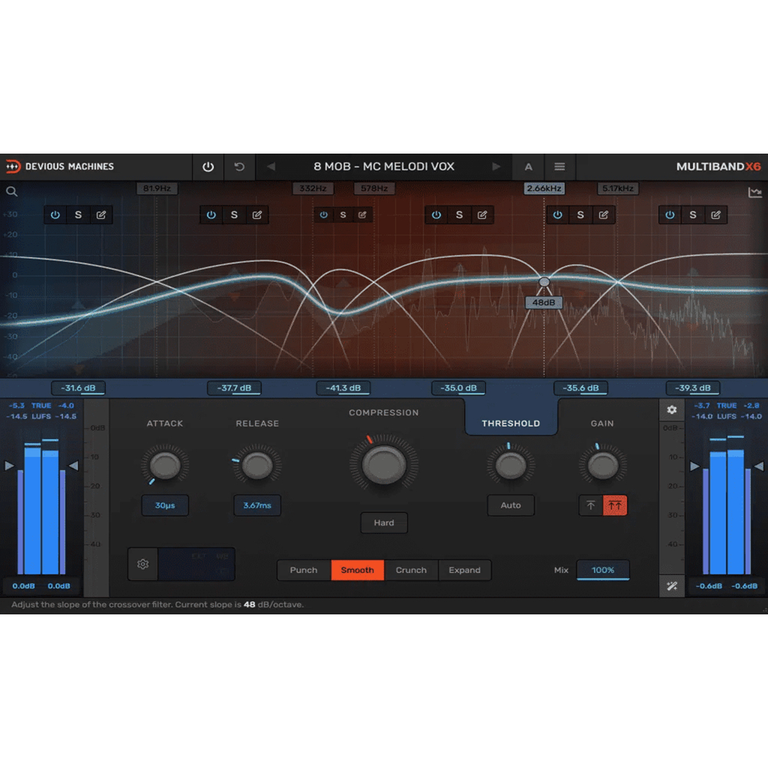Solo the second frequency band
This screenshot has height=768, width=768.
234,215
